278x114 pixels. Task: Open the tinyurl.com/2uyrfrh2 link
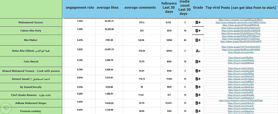[x=241, y=92]
